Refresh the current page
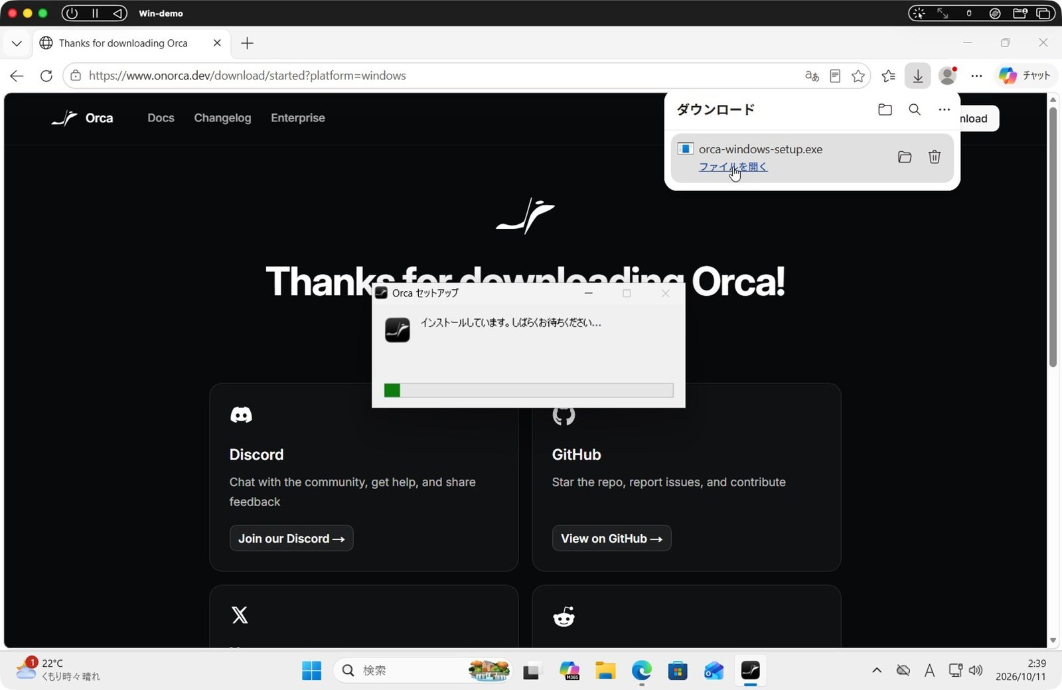This screenshot has height=690, width=1062. 46,76
